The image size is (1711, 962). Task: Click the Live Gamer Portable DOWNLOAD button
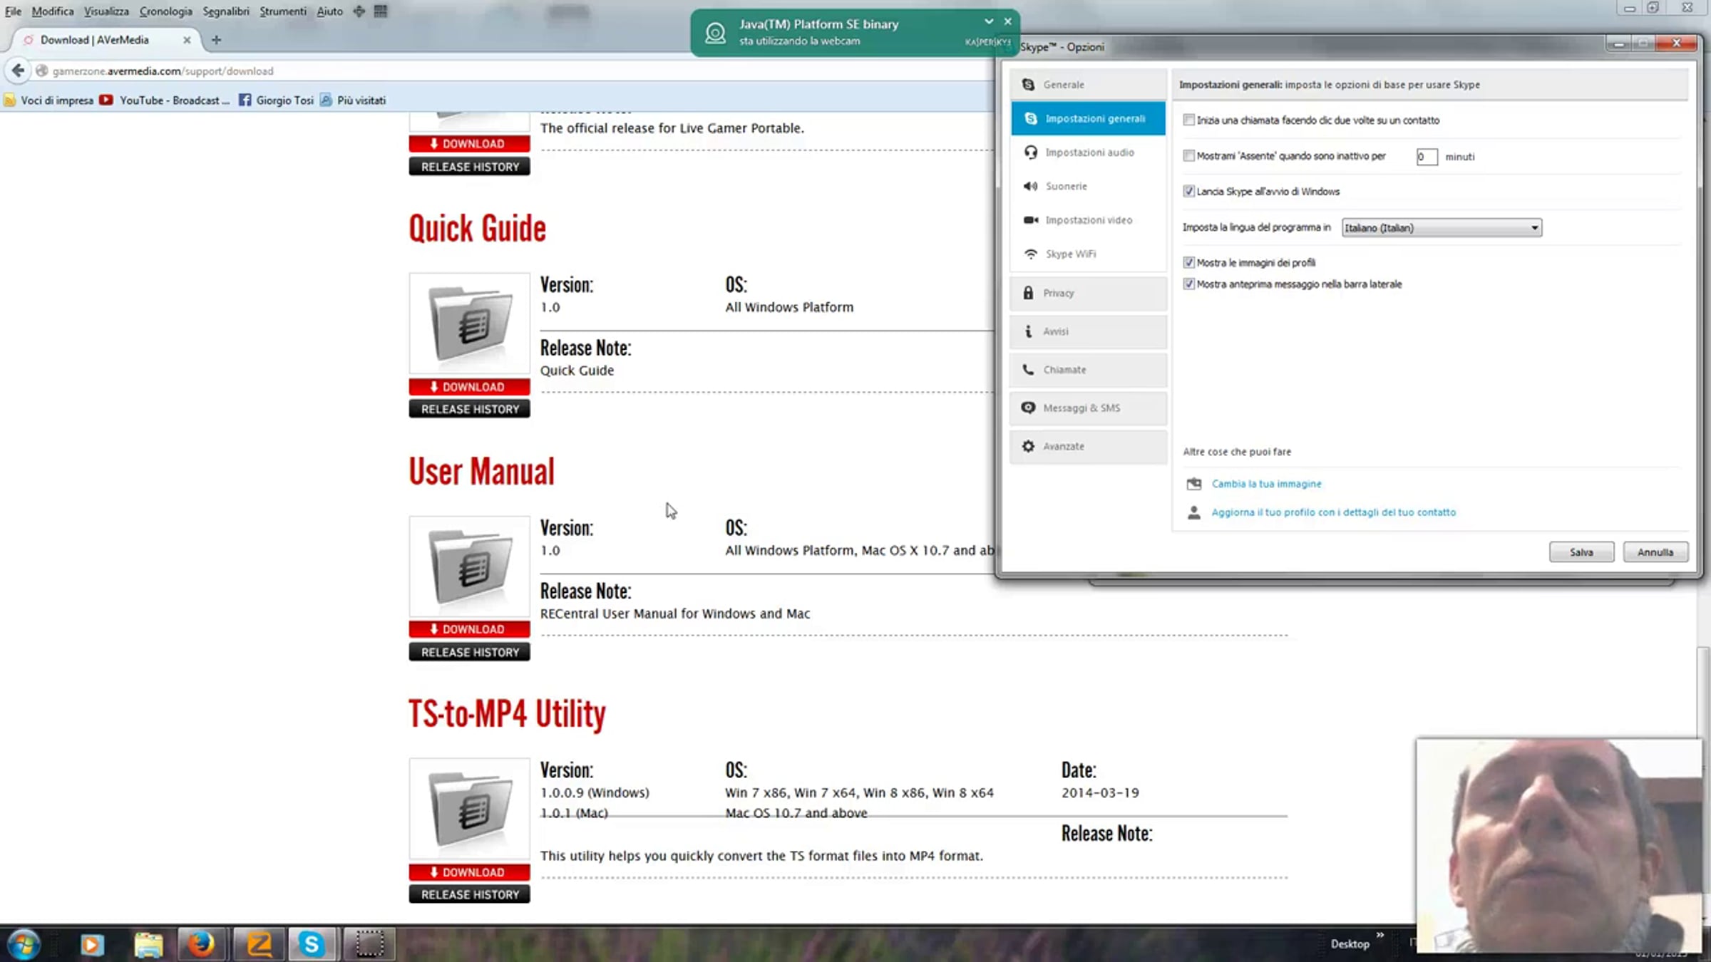469,144
